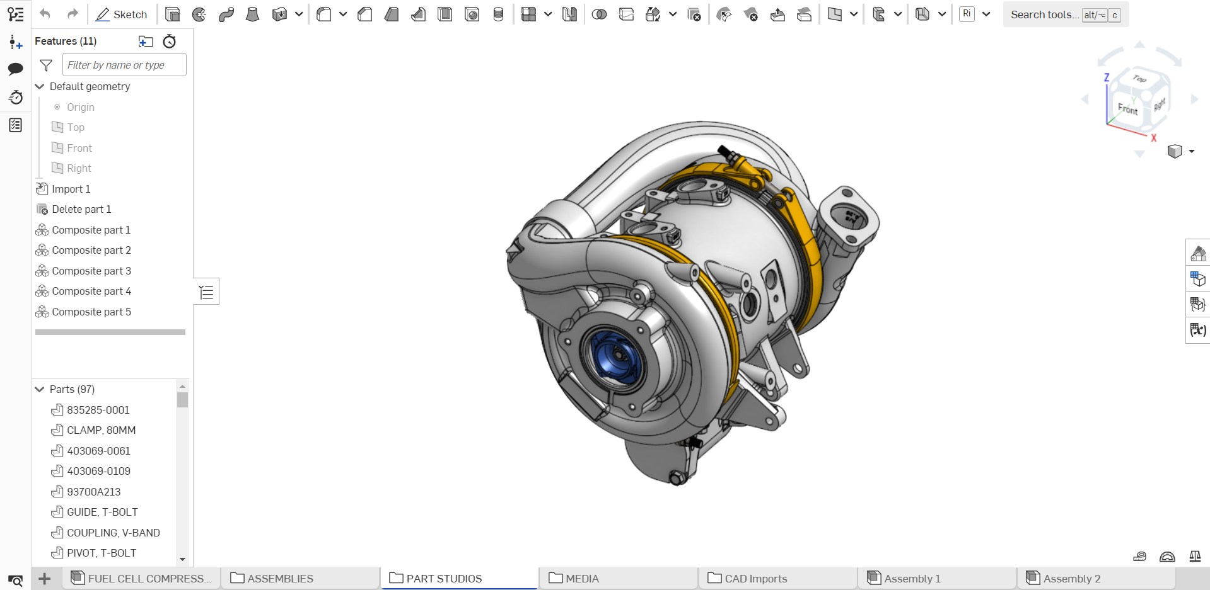Click the Sketch button
1210x590 pixels.
click(121, 14)
